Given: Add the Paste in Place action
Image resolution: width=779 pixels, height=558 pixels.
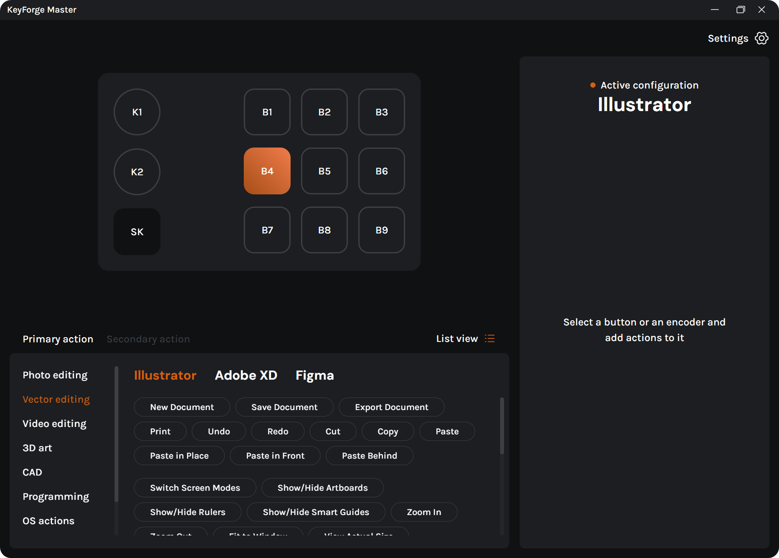Looking at the screenshot, I should pyautogui.click(x=180, y=456).
